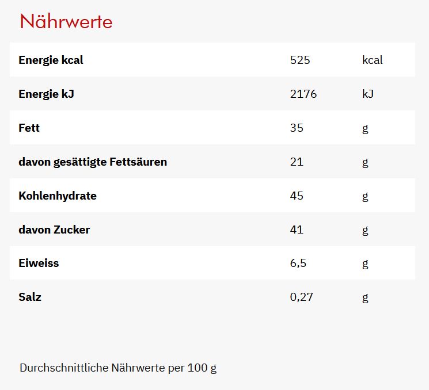Click the Salz value 0,27
429x390 pixels.
coord(302,297)
